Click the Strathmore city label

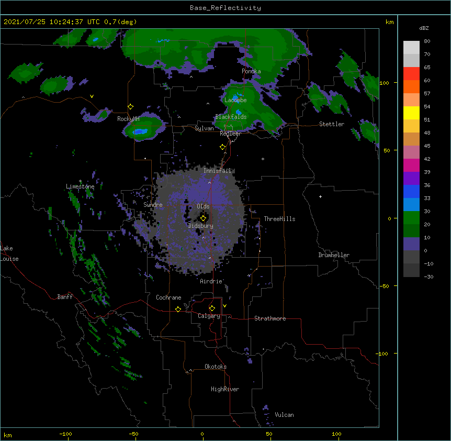click(270, 318)
